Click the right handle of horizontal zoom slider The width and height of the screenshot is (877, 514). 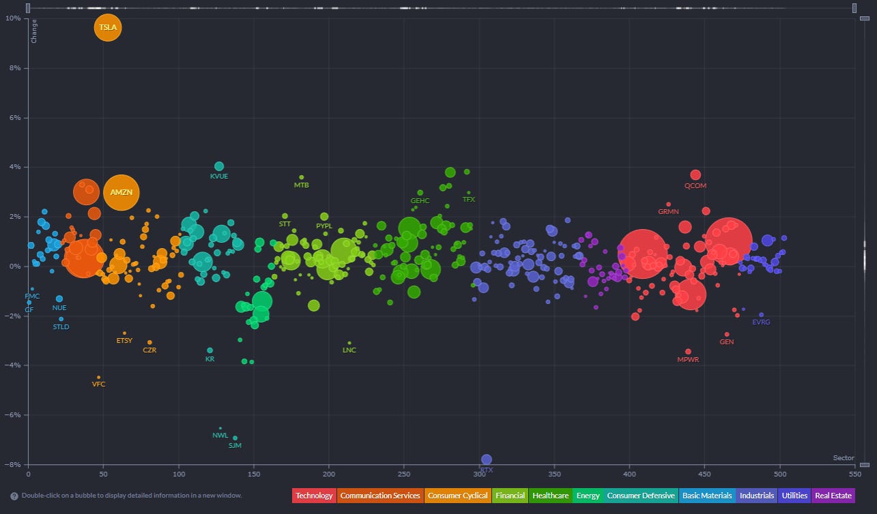[854, 8]
